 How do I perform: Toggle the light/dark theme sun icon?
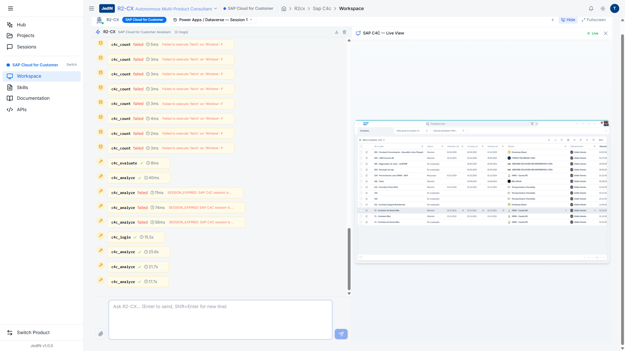click(x=603, y=8)
